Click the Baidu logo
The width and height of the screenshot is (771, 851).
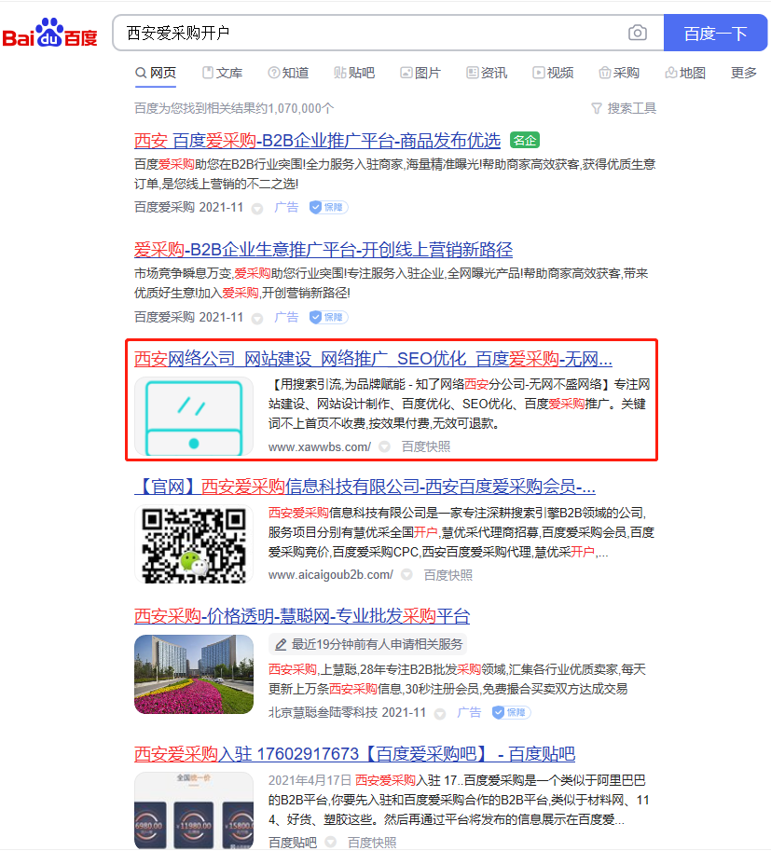(x=50, y=34)
